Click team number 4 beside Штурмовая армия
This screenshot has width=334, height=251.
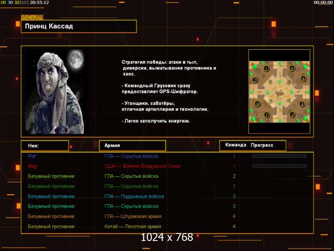[x=234, y=216]
